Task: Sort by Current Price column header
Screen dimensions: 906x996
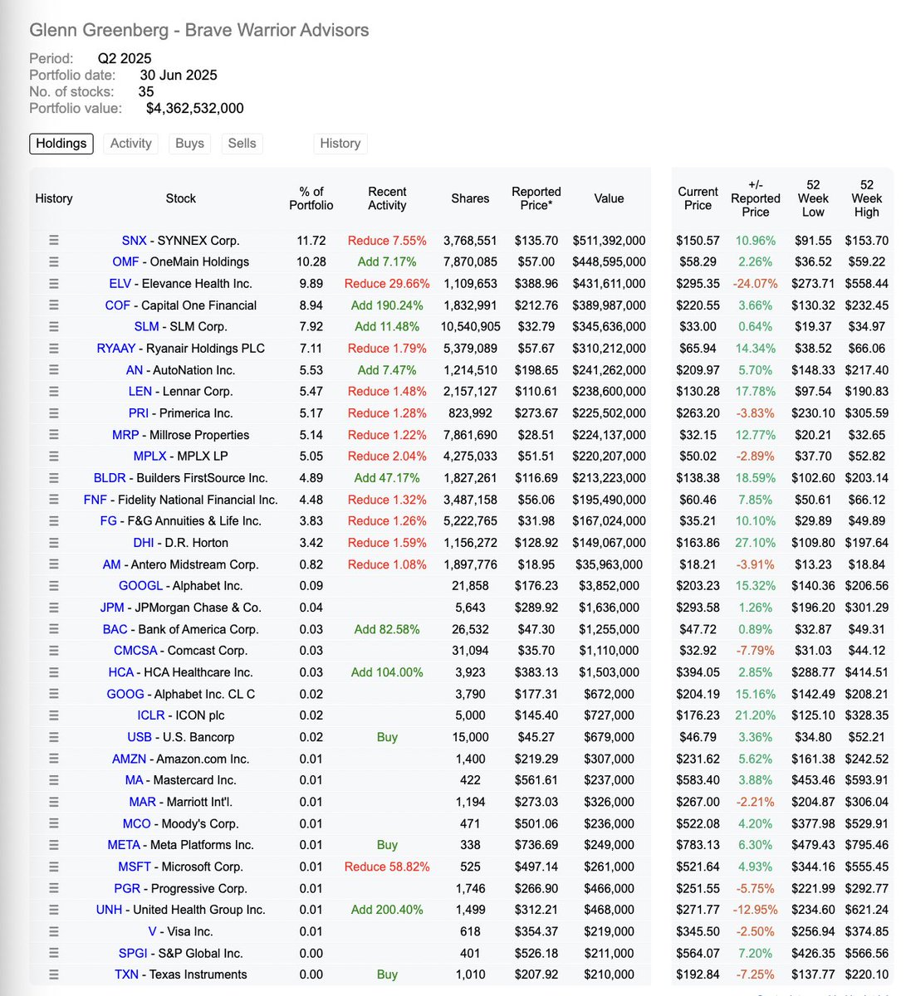Action: 698,198
